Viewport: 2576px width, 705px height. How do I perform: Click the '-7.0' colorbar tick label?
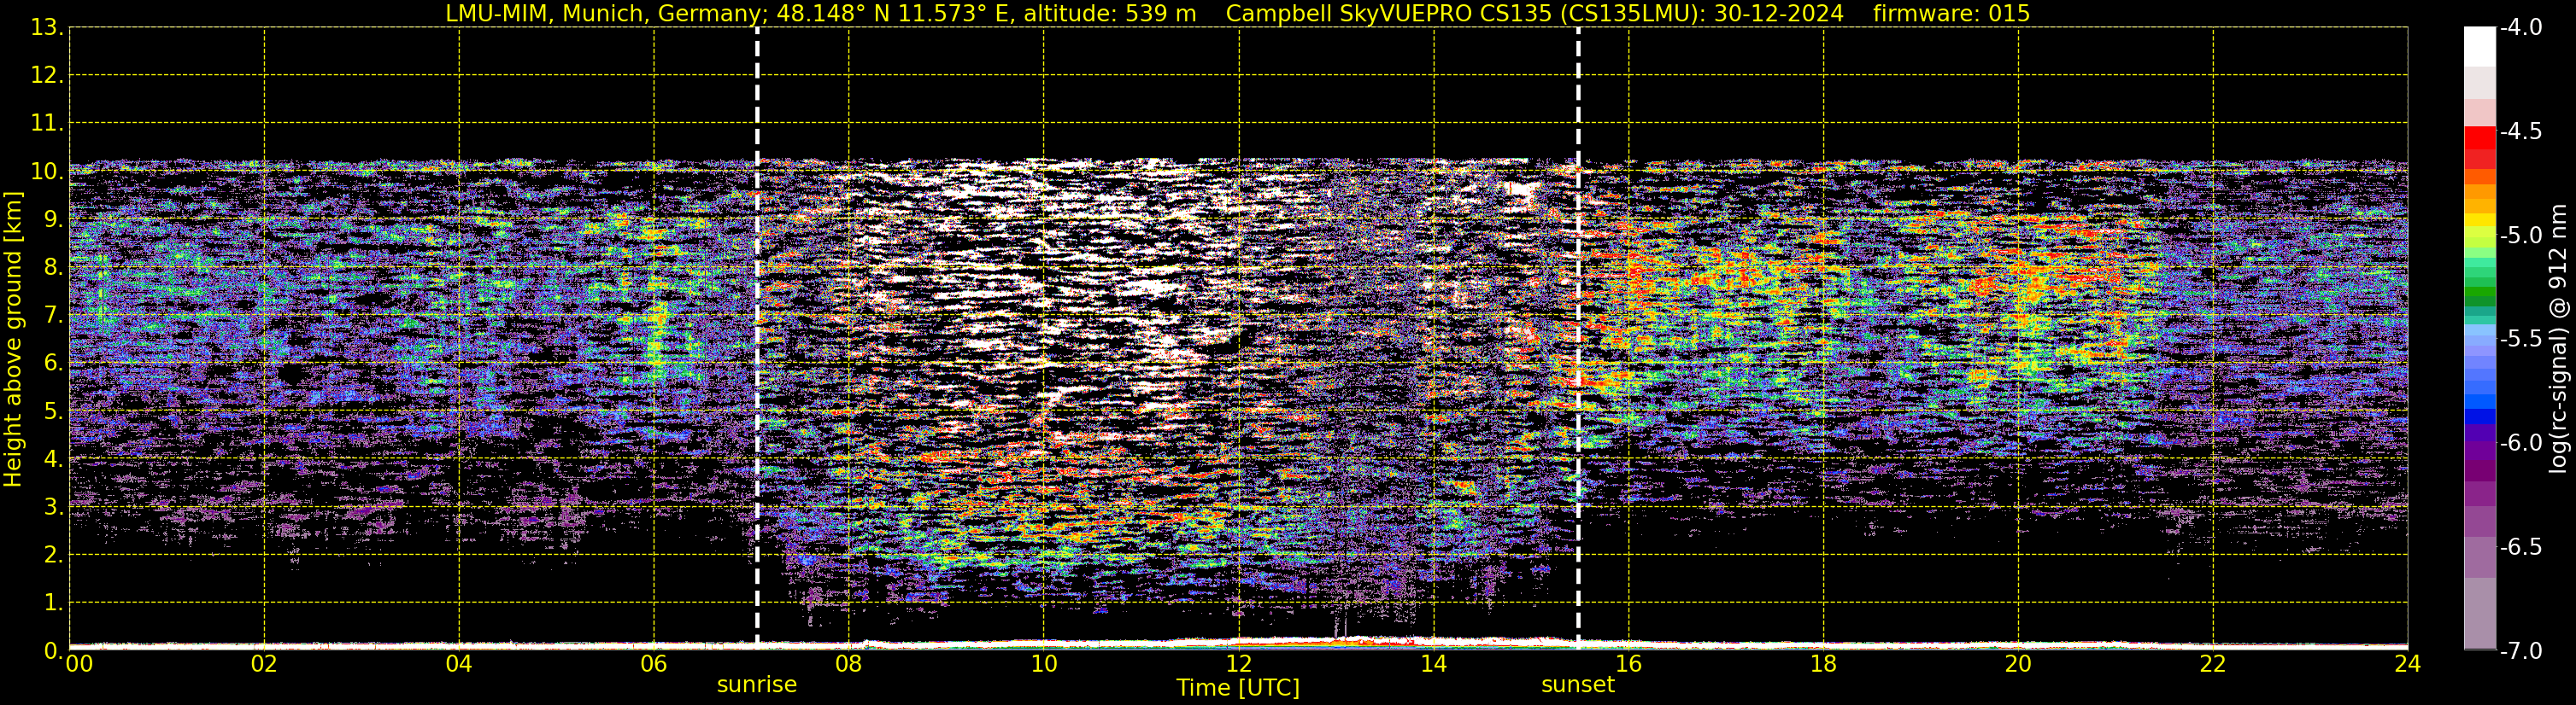2521,651
